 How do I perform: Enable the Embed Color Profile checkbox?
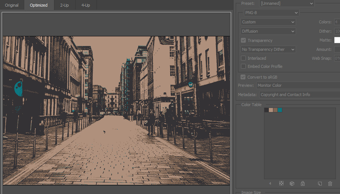pos(243,66)
